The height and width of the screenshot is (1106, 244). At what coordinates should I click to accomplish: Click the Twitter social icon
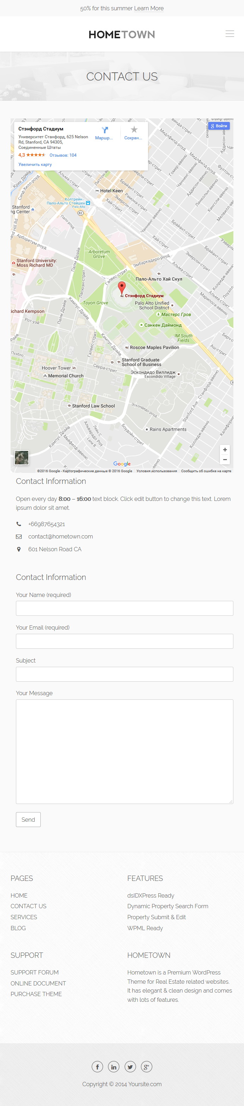130,1067
